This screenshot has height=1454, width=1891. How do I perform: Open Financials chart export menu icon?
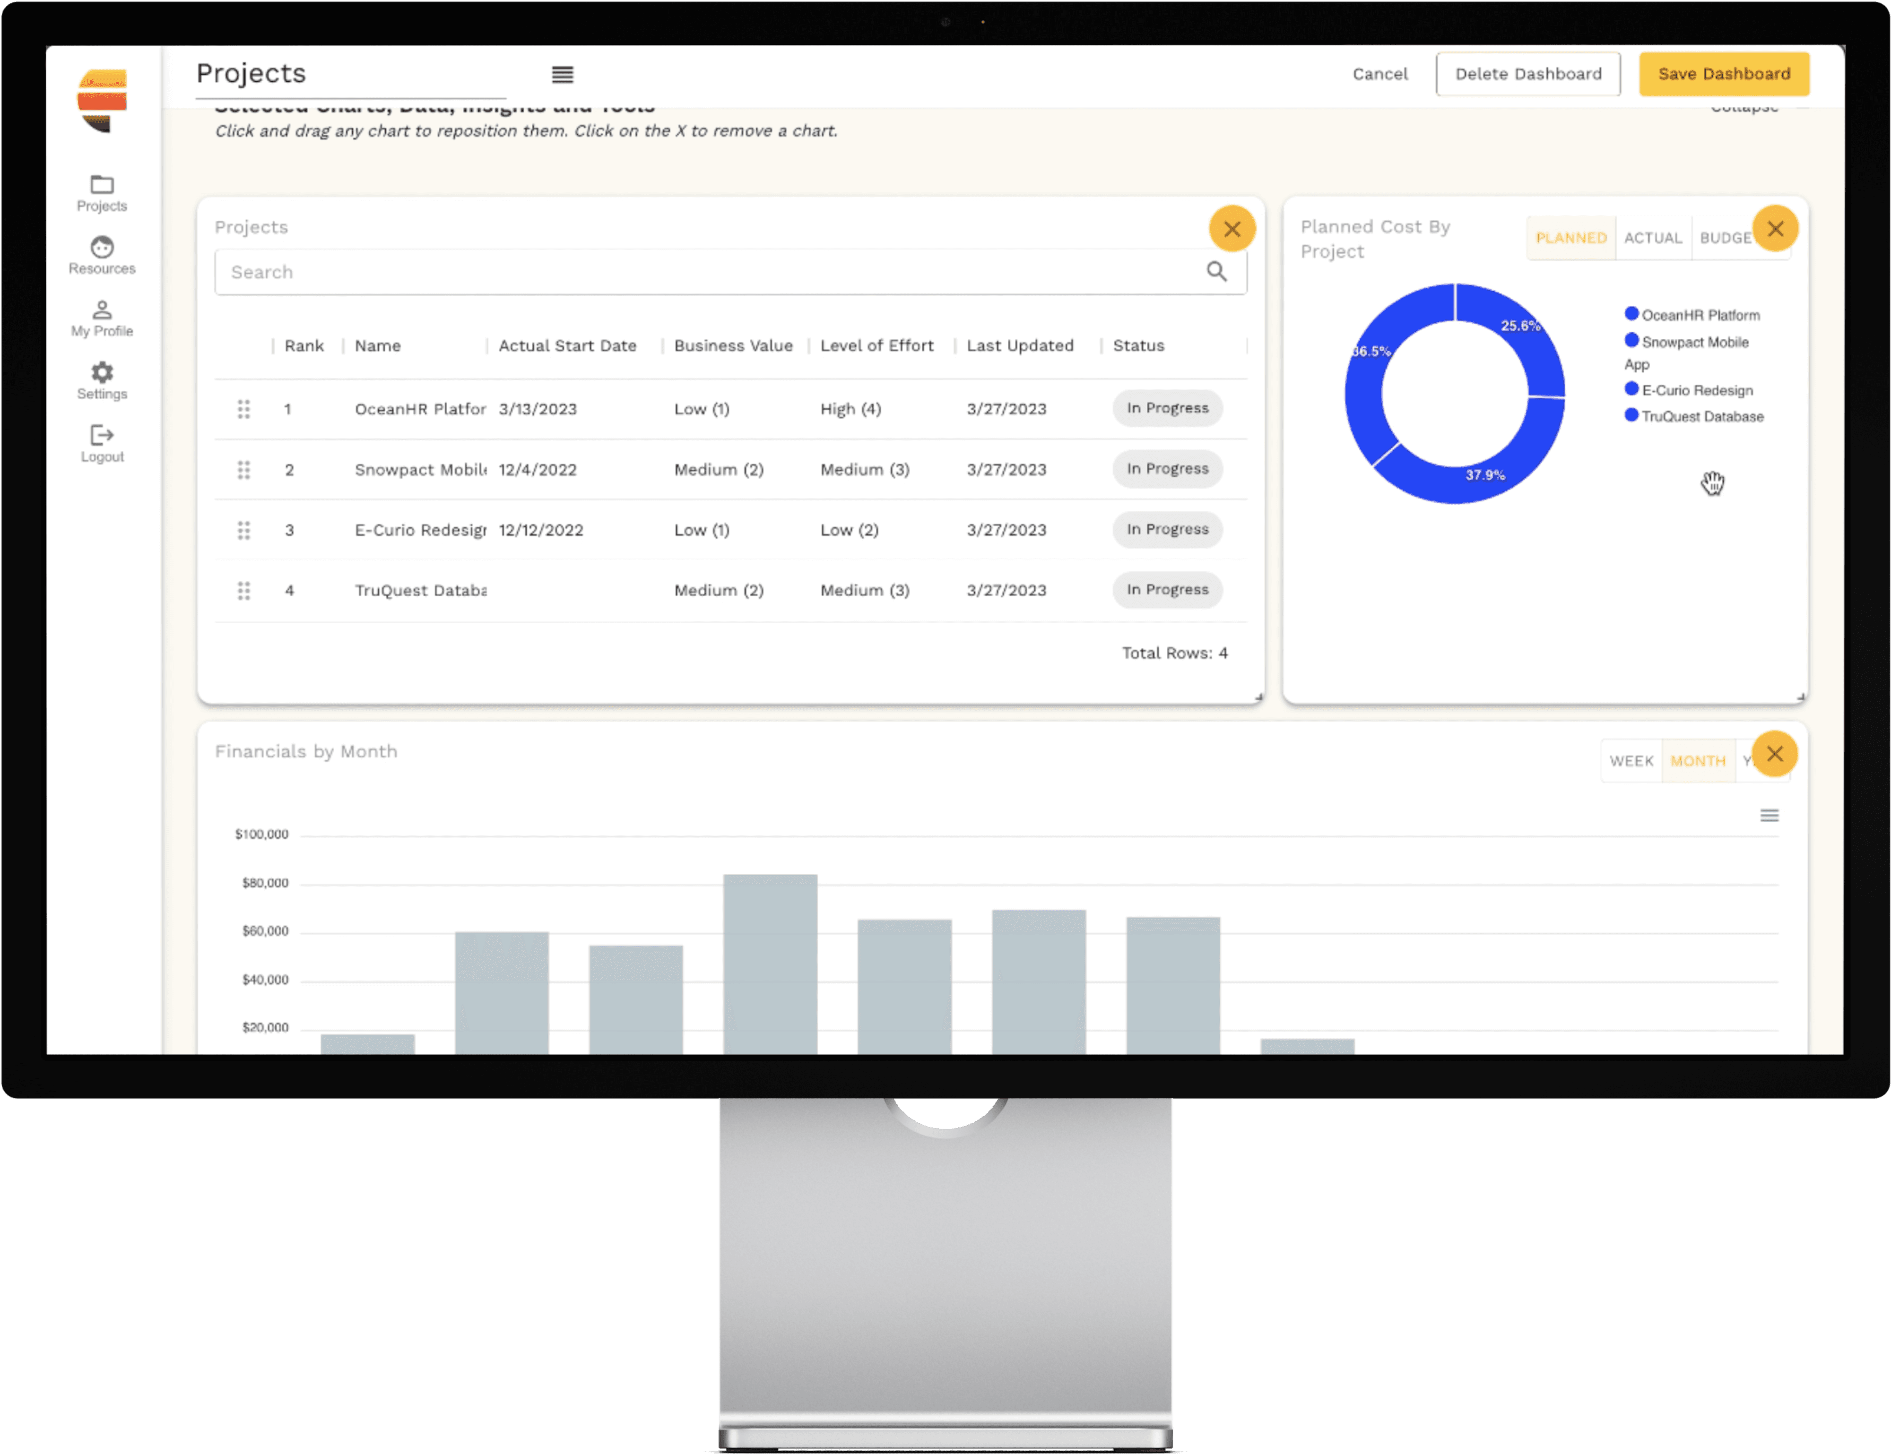click(x=1769, y=815)
